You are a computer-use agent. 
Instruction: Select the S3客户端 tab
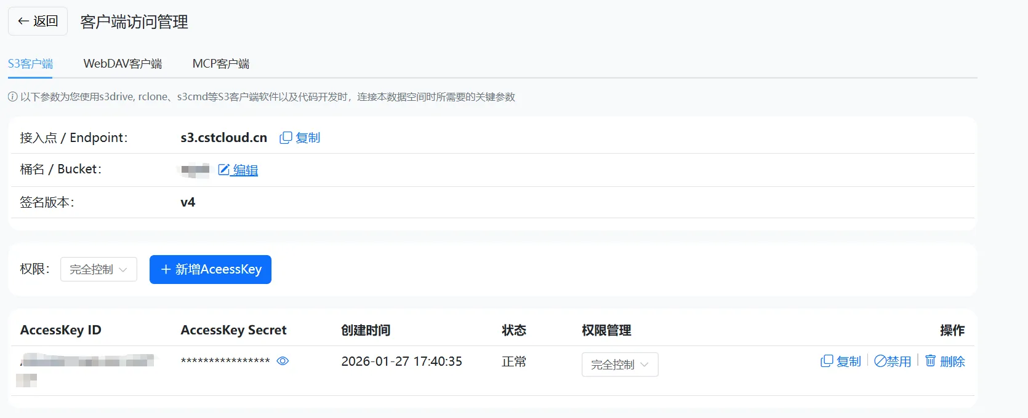30,64
